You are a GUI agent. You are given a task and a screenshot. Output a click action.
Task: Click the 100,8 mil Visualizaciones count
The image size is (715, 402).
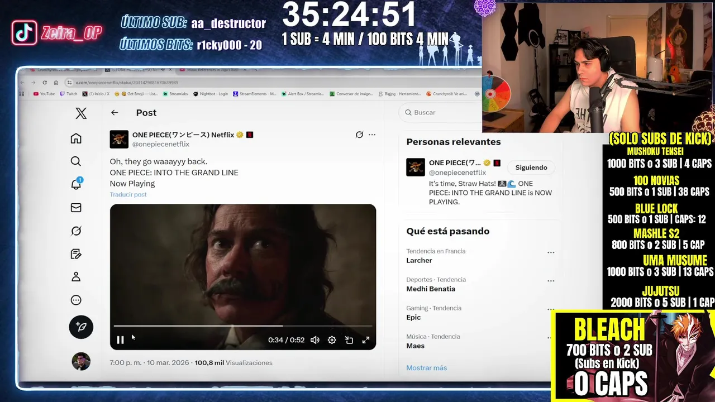[233, 363]
